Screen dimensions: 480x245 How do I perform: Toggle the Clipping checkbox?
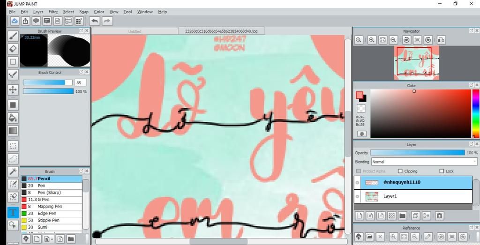(x=400, y=171)
